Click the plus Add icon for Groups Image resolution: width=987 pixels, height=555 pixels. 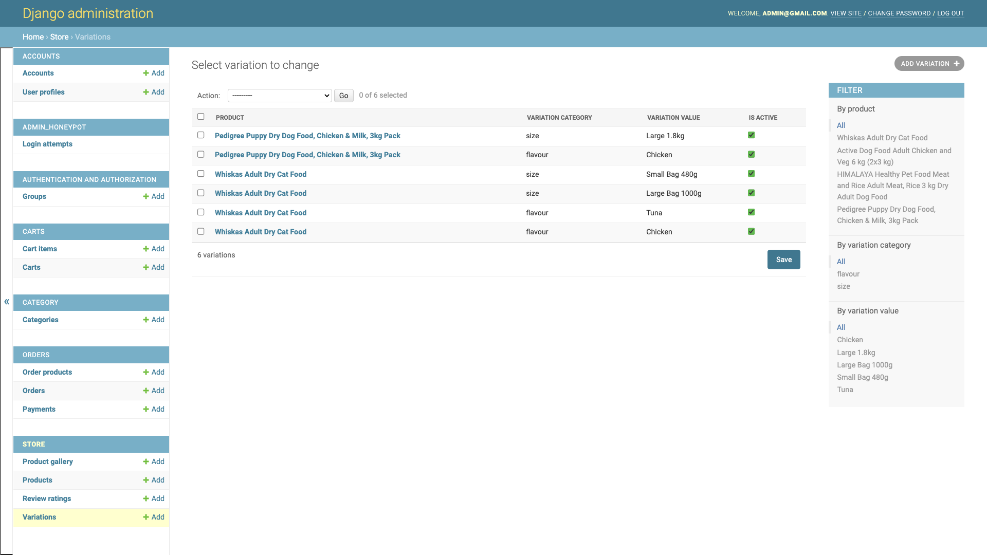point(154,197)
